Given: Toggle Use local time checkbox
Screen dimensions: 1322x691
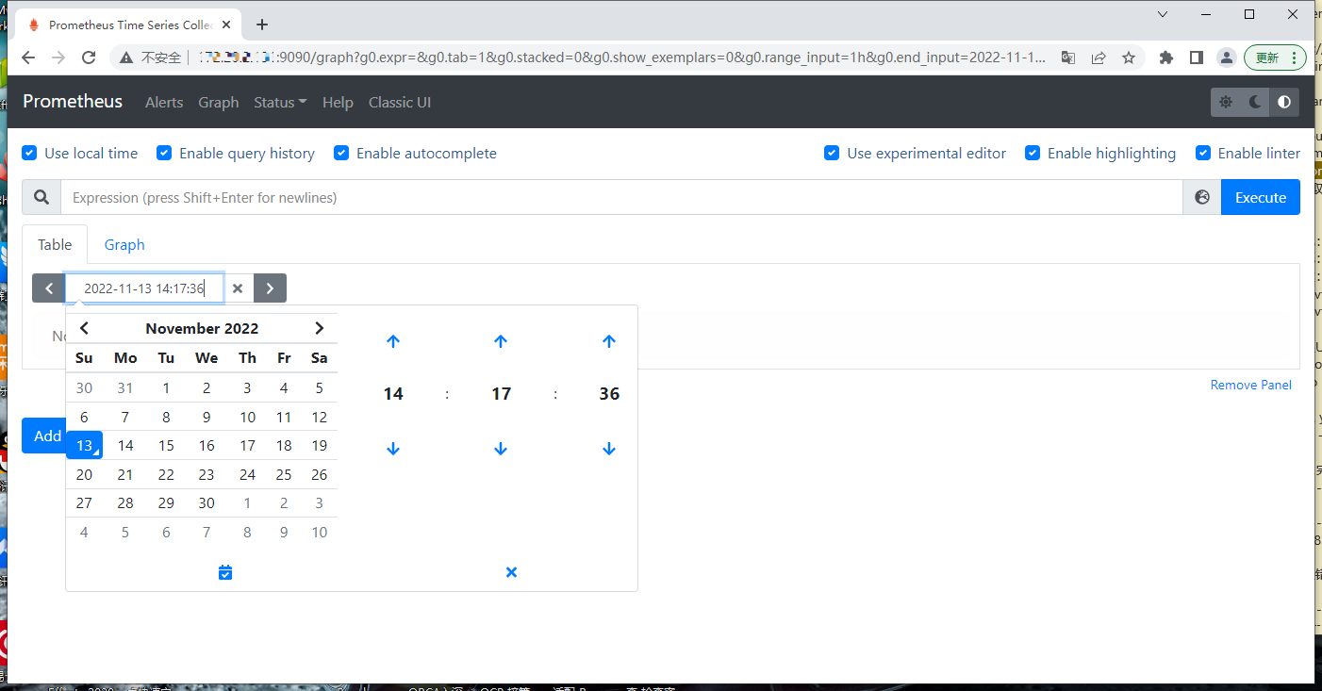Looking at the screenshot, I should coord(30,153).
